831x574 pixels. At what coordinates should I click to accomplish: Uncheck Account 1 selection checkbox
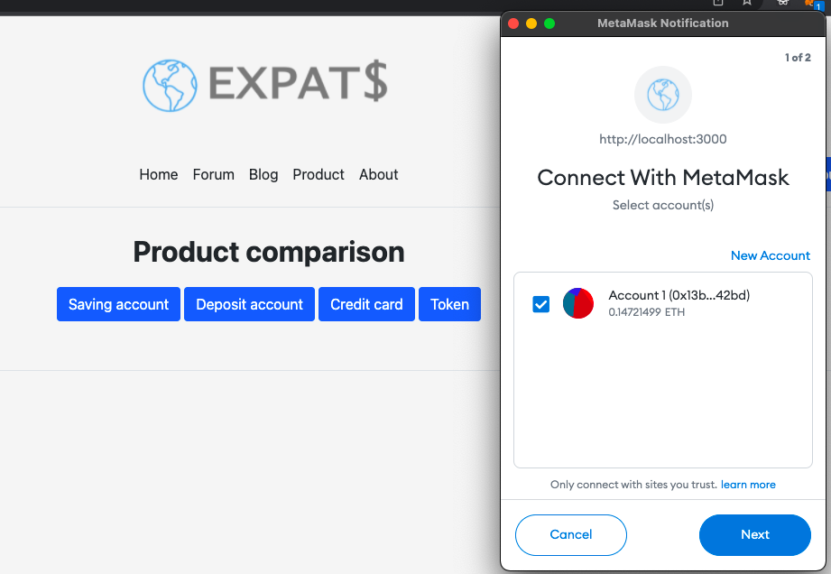click(x=540, y=304)
